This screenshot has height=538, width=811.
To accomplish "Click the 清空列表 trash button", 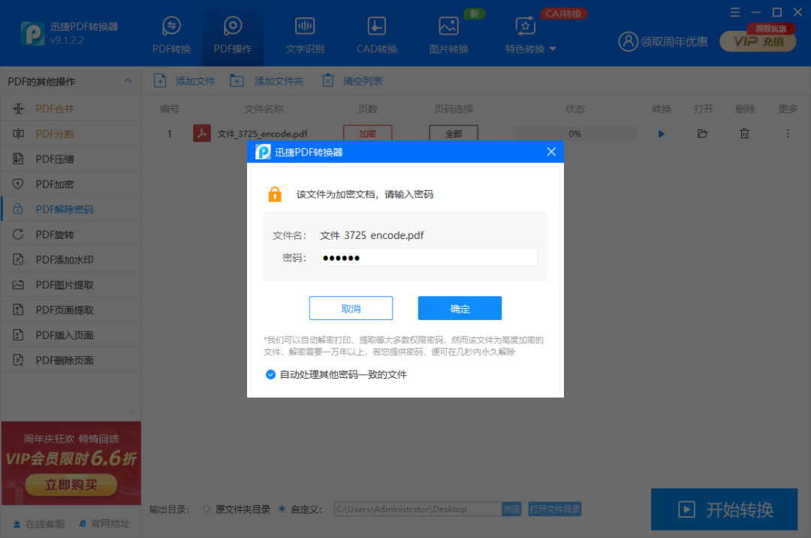I will tap(353, 80).
